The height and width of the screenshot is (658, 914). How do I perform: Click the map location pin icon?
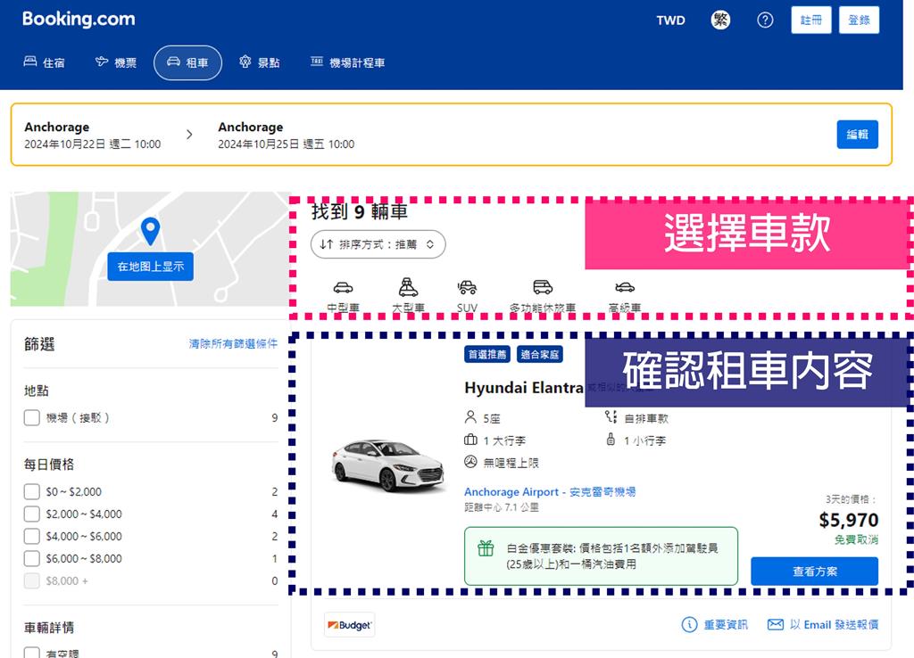150,231
